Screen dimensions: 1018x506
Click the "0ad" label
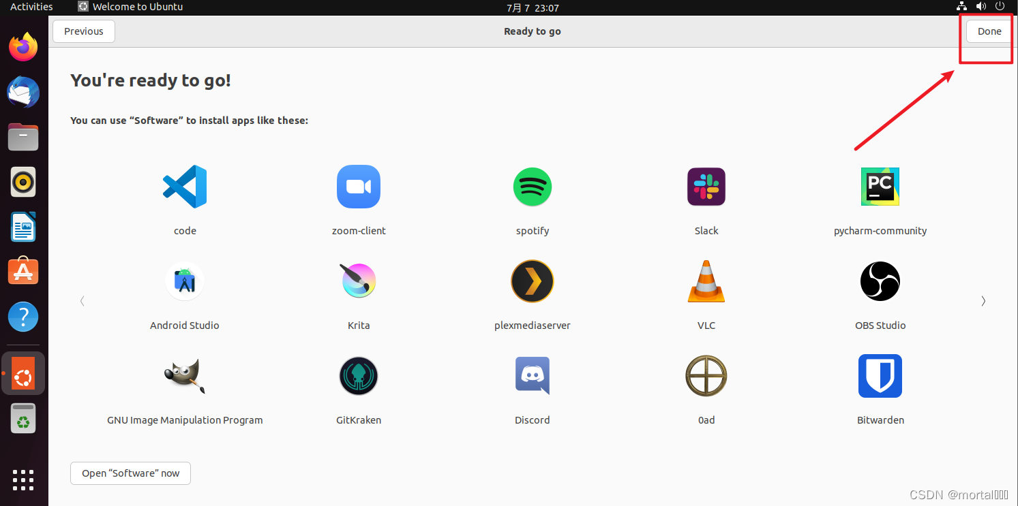[706, 420]
